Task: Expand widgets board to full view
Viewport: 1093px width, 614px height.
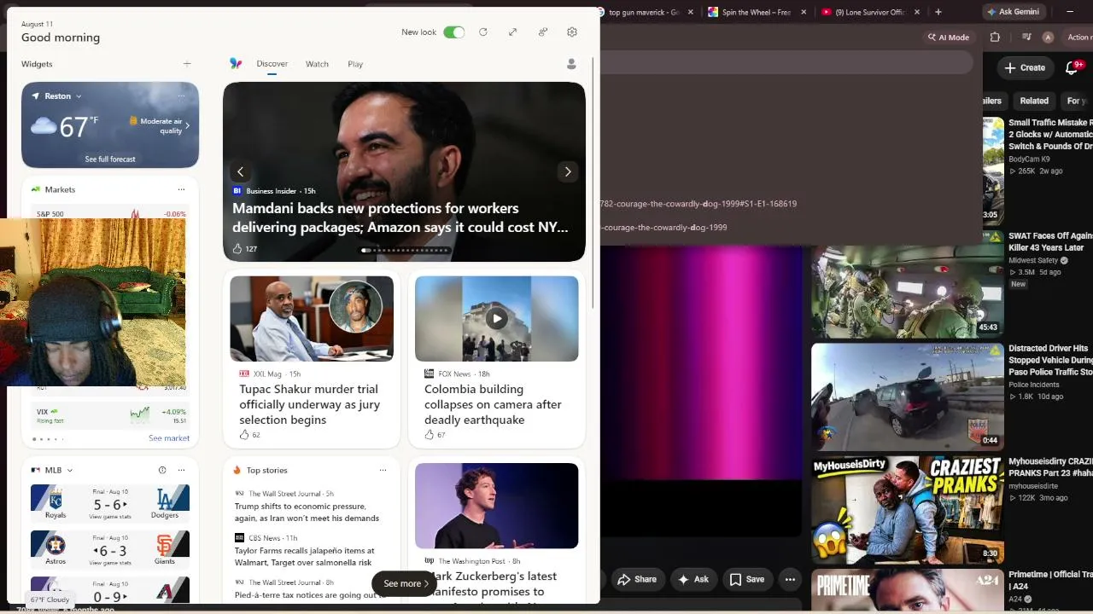Action: point(512,32)
